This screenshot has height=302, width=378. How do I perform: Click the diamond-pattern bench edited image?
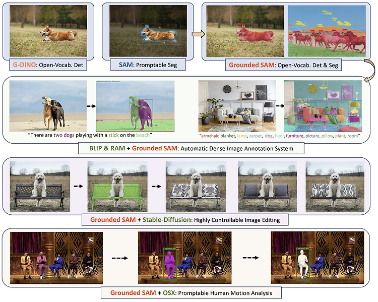click(335, 187)
